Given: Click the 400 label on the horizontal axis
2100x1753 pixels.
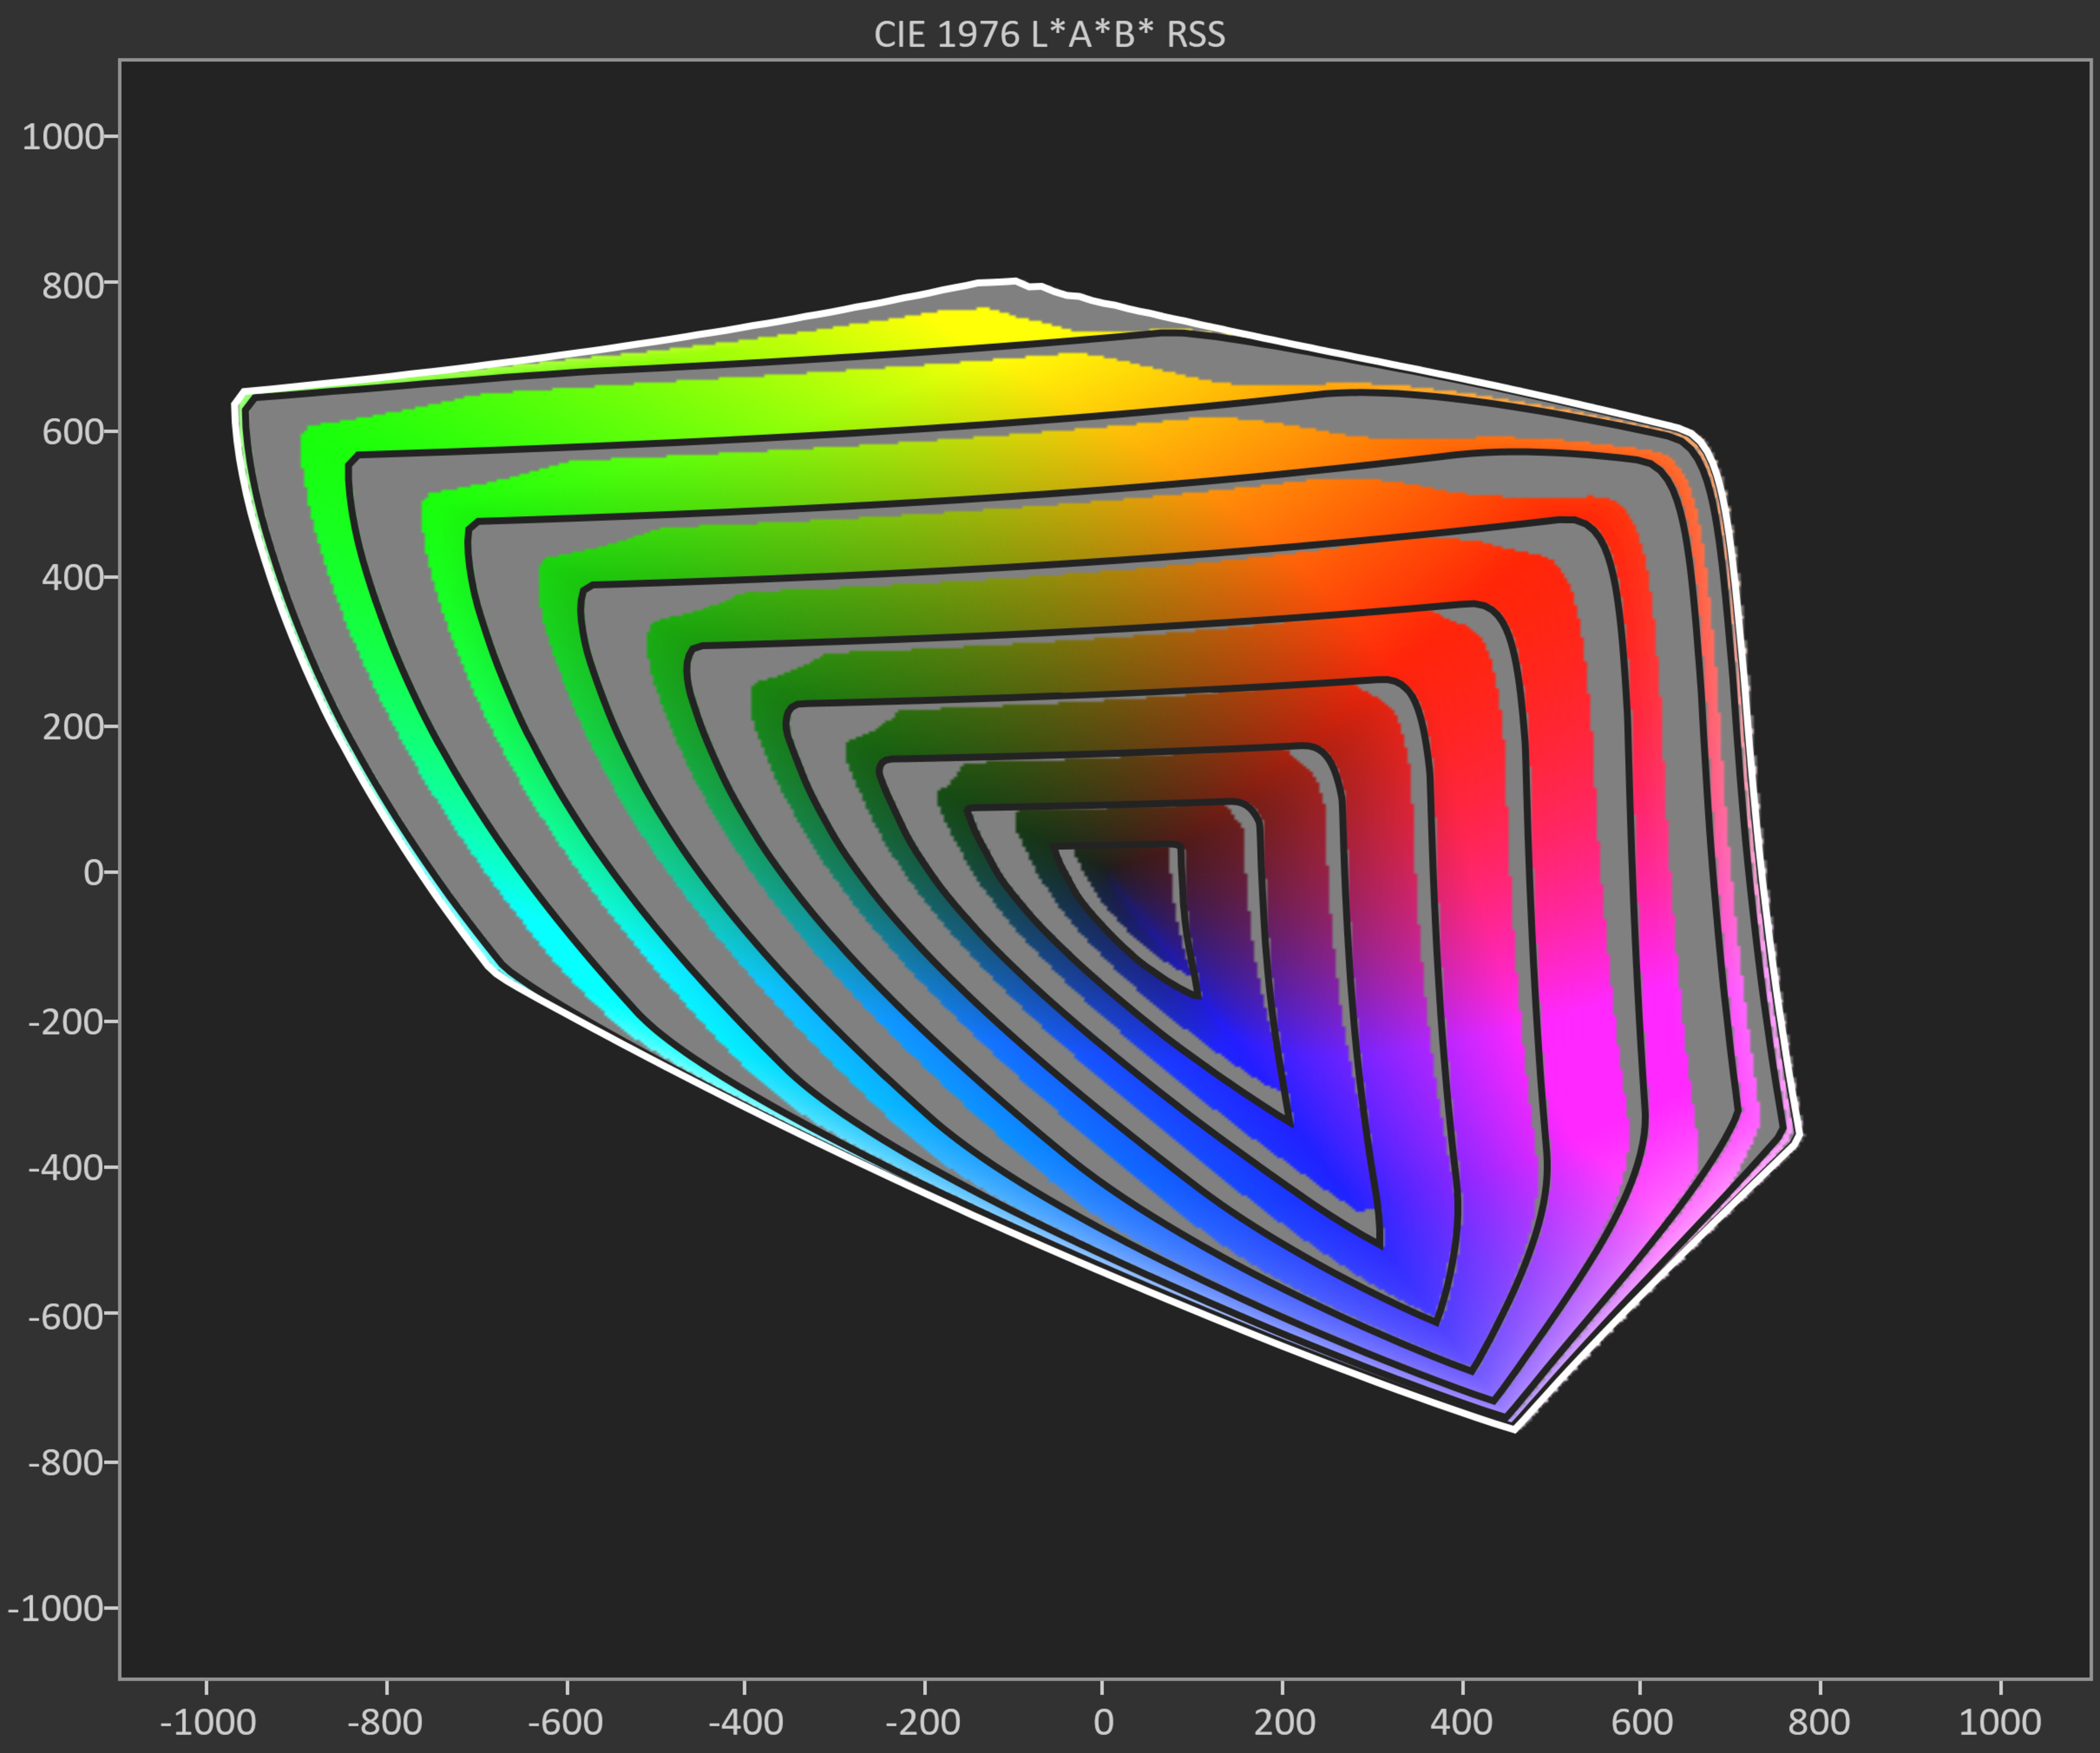Looking at the screenshot, I should pyautogui.click(x=1461, y=1722).
